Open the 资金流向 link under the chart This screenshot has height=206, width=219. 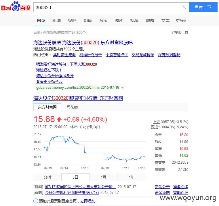point(162,192)
